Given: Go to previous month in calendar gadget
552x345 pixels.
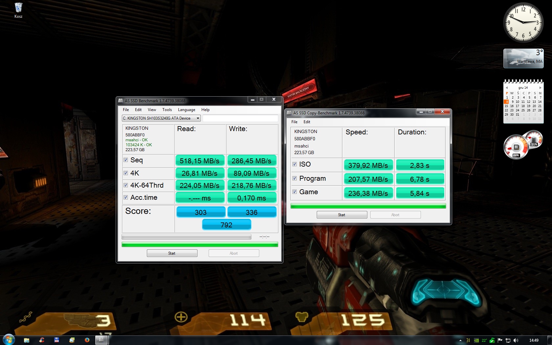Looking at the screenshot, I should (x=507, y=88).
